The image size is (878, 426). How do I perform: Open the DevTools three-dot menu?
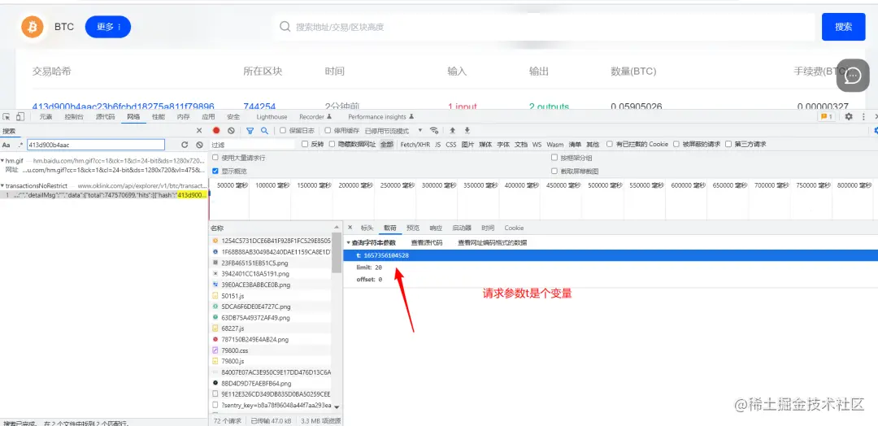click(864, 116)
